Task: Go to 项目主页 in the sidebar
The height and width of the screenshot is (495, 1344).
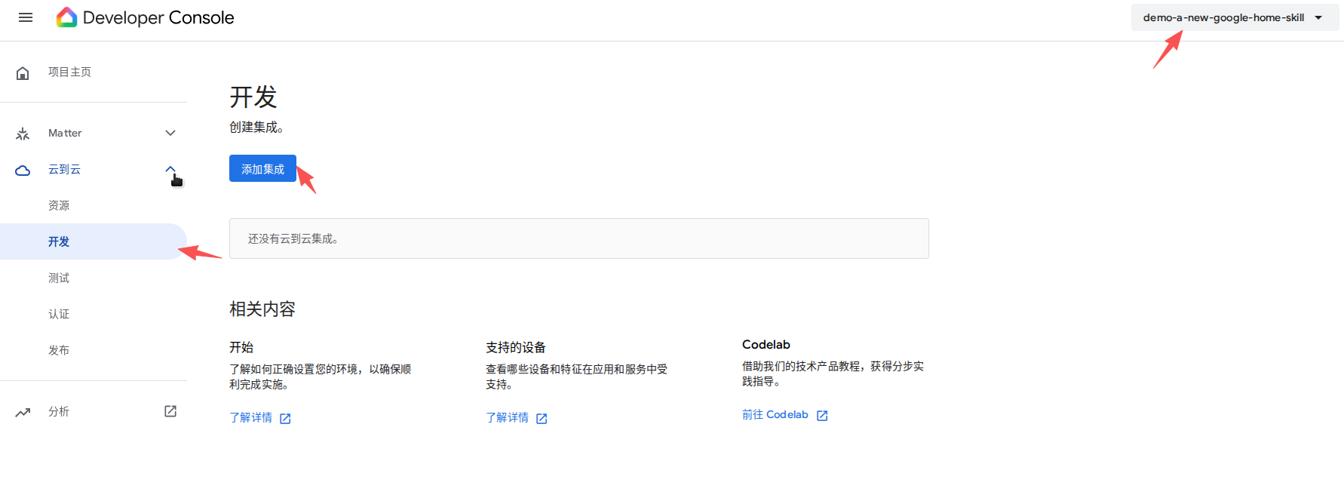Action: pyautogui.click(x=69, y=72)
